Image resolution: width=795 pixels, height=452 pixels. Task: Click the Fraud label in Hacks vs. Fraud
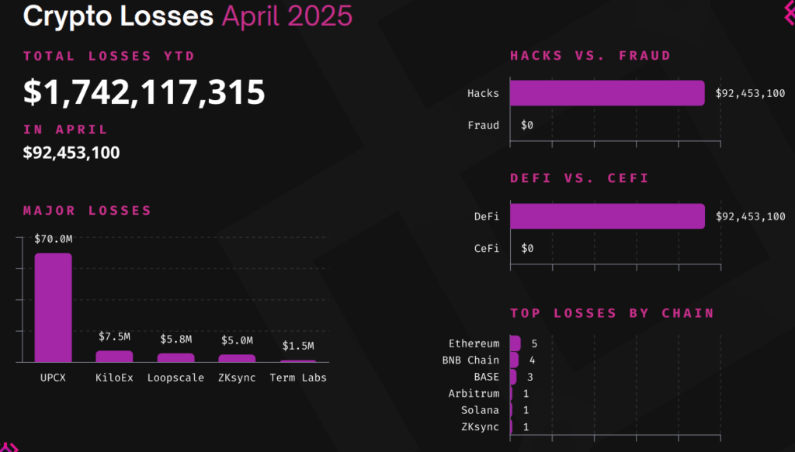coord(483,125)
